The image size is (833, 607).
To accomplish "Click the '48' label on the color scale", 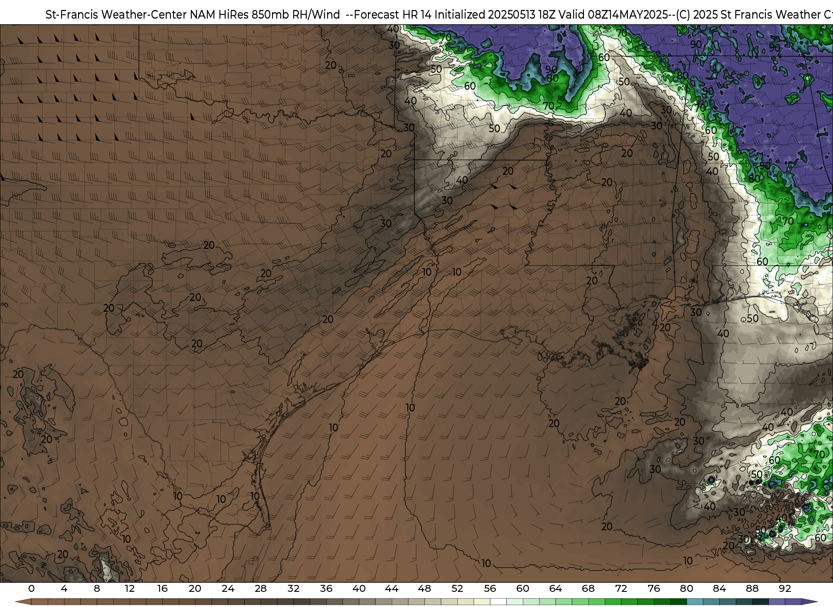I will (x=424, y=588).
